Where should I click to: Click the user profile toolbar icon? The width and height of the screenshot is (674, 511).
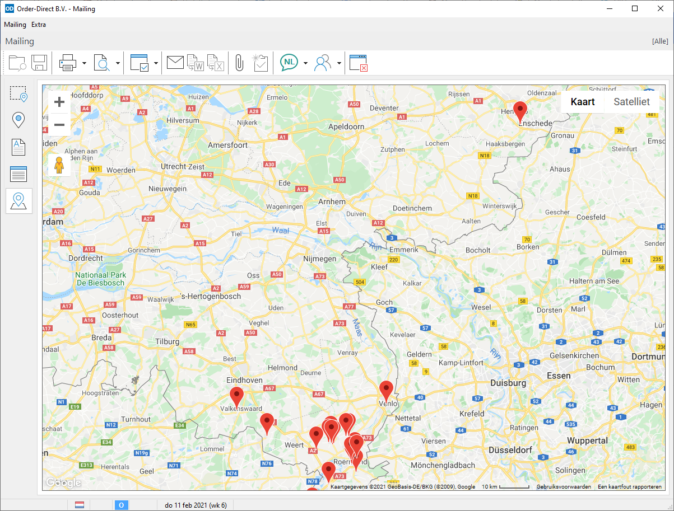point(323,63)
